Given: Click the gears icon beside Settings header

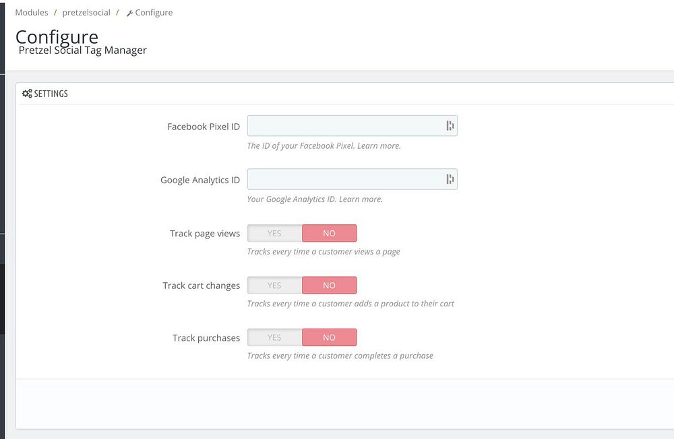Looking at the screenshot, I should point(27,94).
